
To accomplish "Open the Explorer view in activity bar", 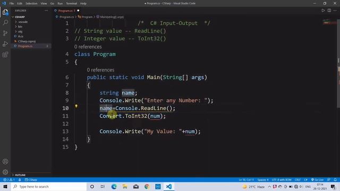I will 5,12.
